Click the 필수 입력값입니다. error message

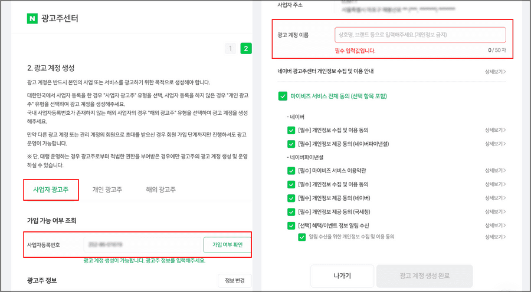pos(355,51)
